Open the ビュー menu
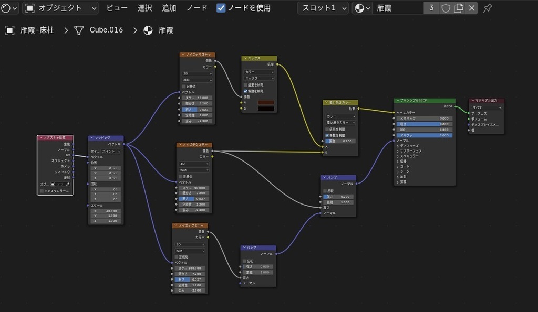The image size is (538, 312). (x=117, y=8)
